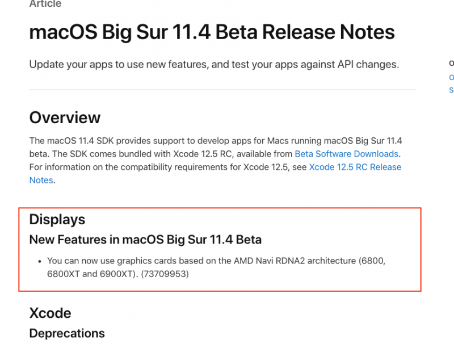Click the Article label above the title
454x348 pixels.
tap(45, 5)
